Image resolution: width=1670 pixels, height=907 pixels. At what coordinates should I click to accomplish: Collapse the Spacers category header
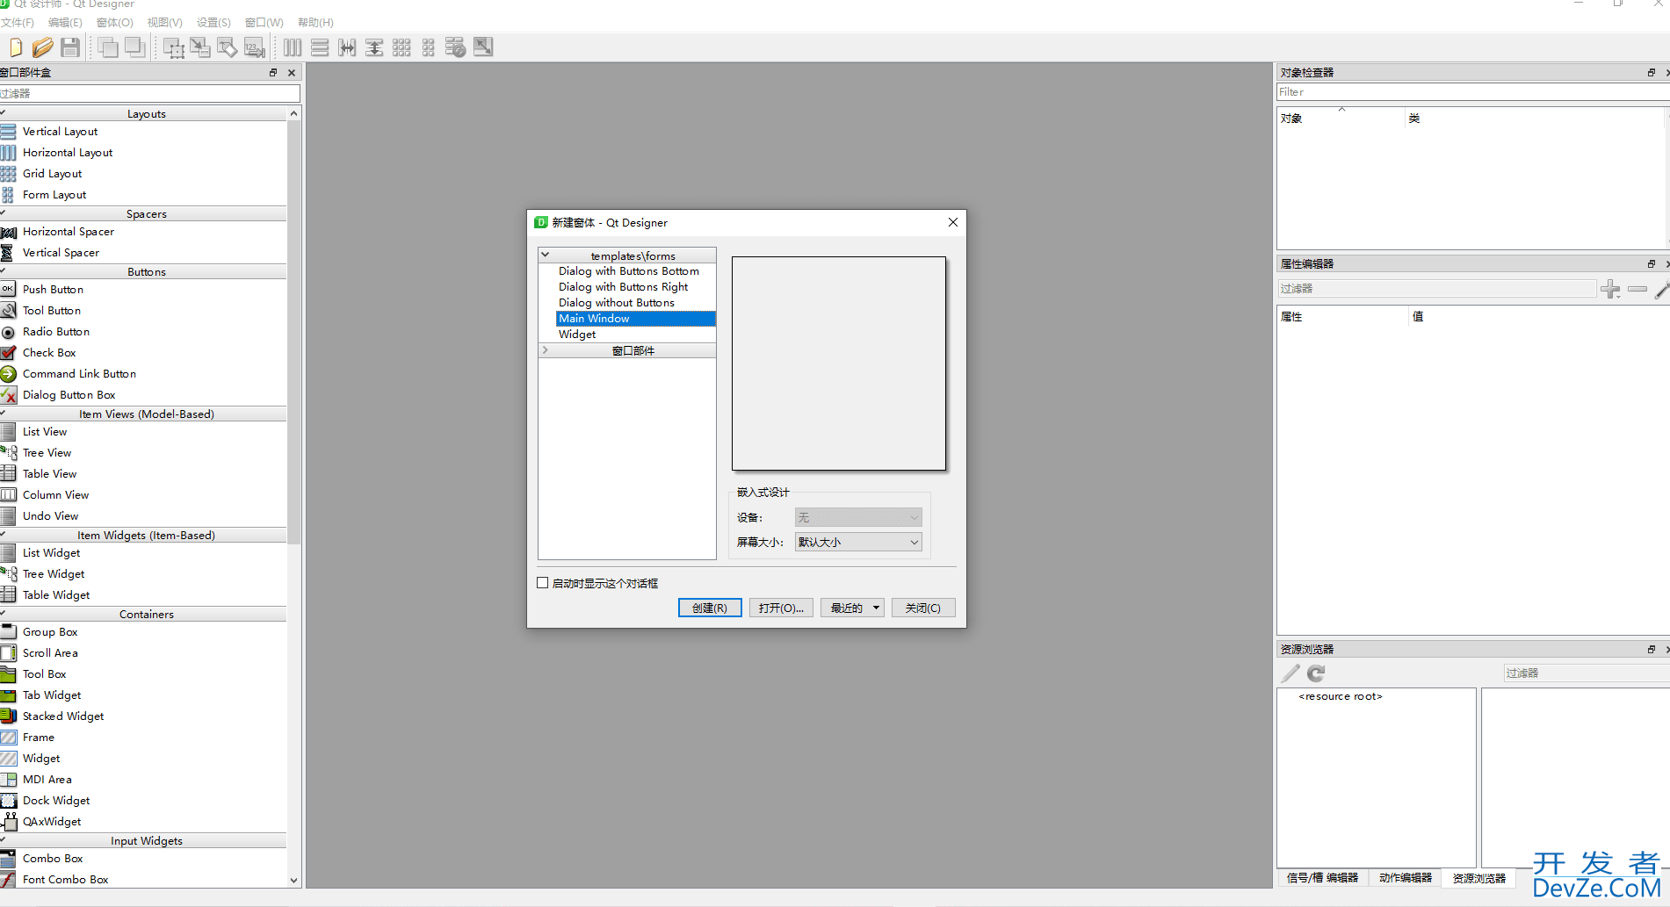[x=143, y=214]
